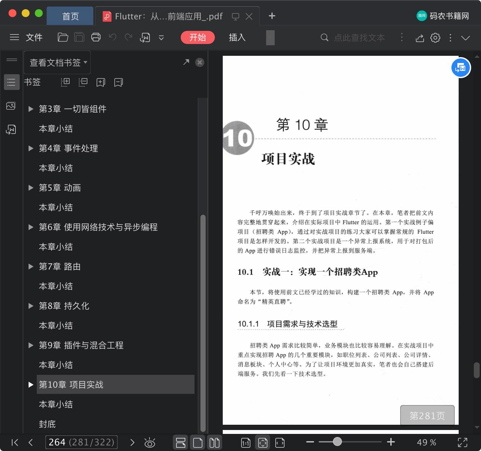Click the redo arrow icon
The image size is (481, 451).
[128, 37]
